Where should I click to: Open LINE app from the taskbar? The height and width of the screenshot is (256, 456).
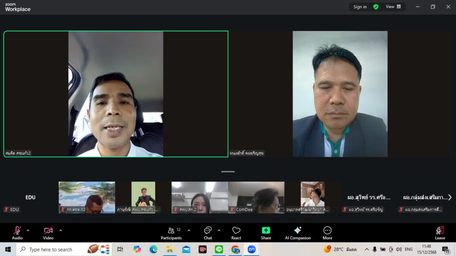click(219, 249)
